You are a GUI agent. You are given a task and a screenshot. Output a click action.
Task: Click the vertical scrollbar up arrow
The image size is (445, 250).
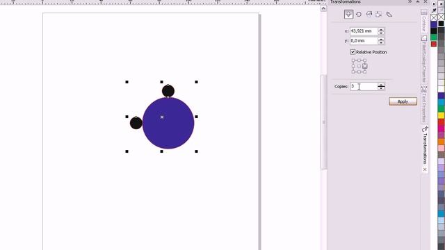pyautogui.click(x=323, y=8)
